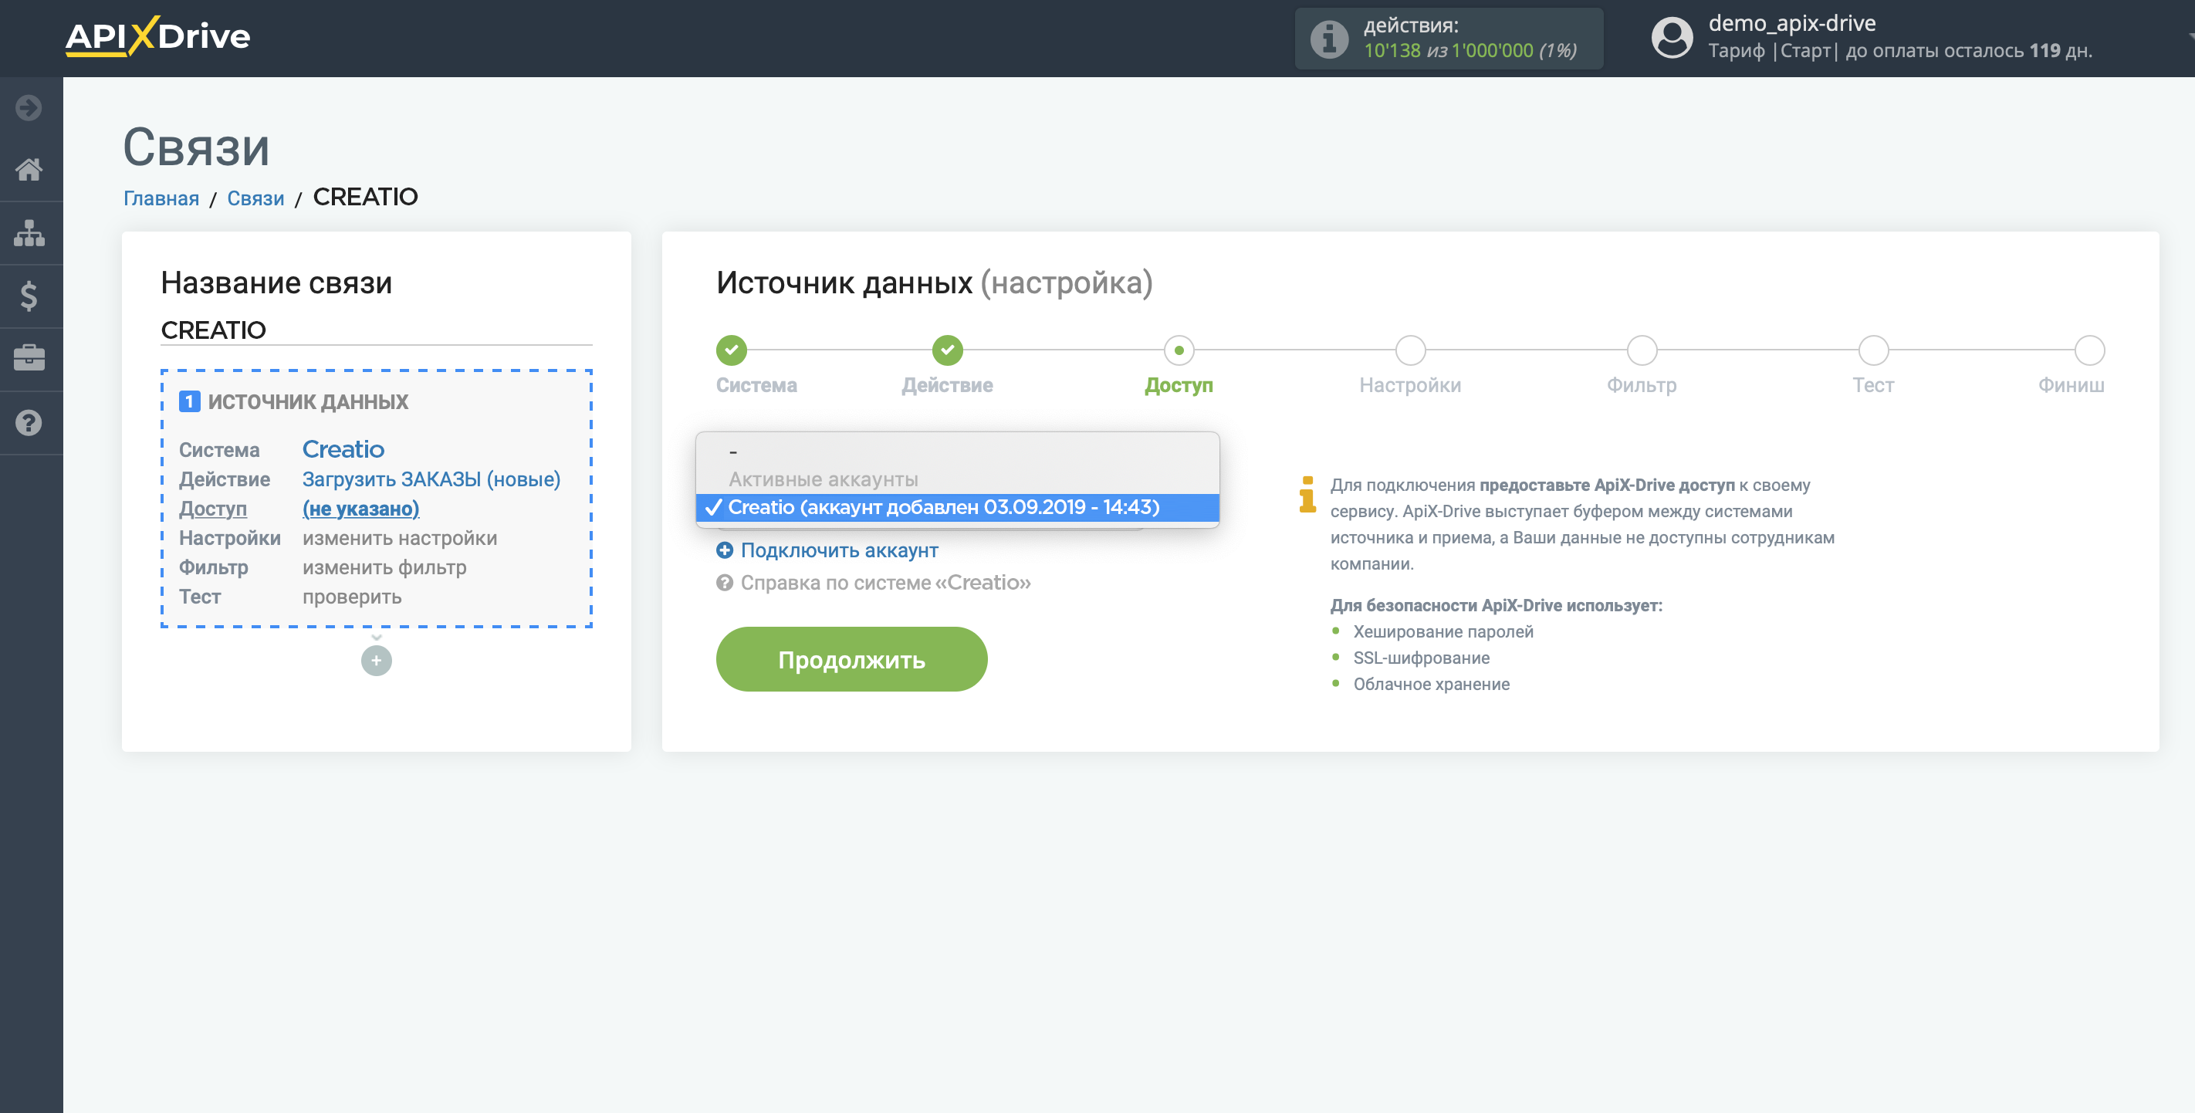Open the connections sitemap icon
The width and height of the screenshot is (2195, 1113).
[x=29, y=232]
